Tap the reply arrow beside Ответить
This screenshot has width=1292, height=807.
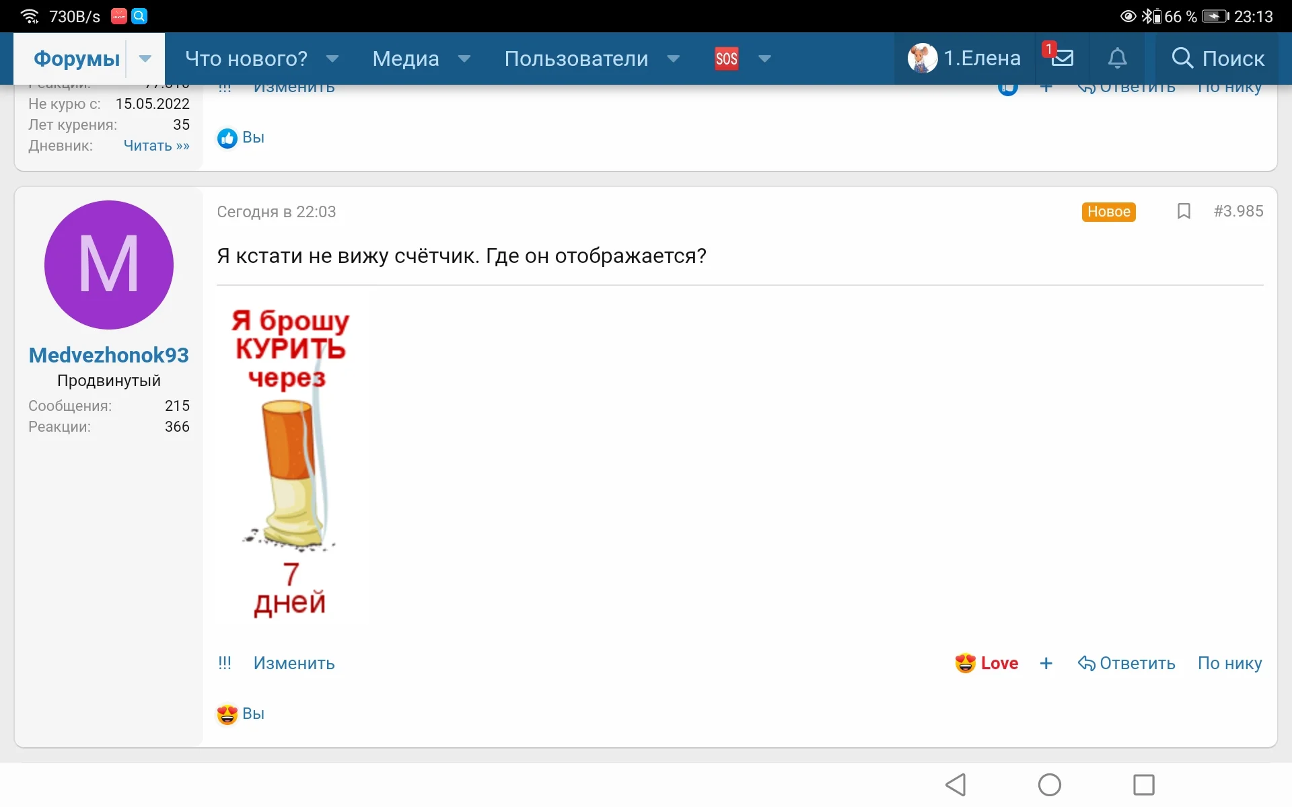[x=1085, y=663]
